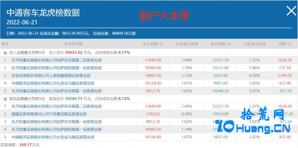Click the 营业部名称 column header
The width and height of the screenshot is (298, 148).
pyautogui.click(x=73, y=44)
